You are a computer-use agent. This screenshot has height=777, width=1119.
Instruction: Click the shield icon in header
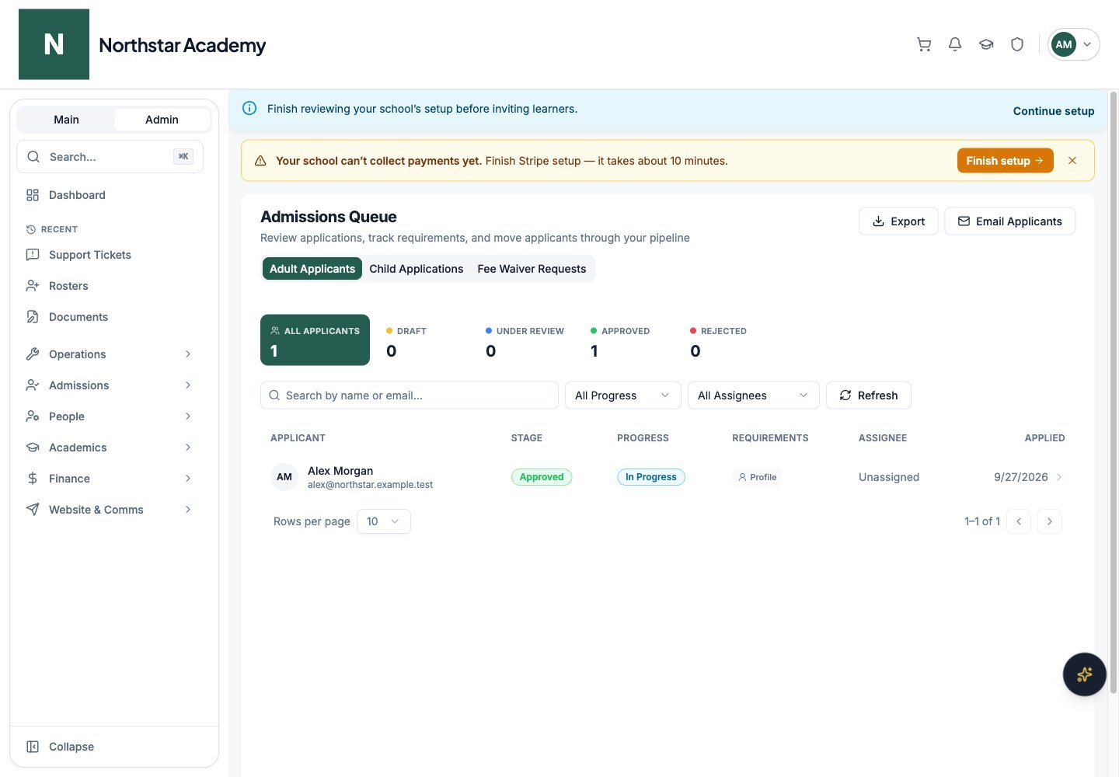coord(1017,44)
